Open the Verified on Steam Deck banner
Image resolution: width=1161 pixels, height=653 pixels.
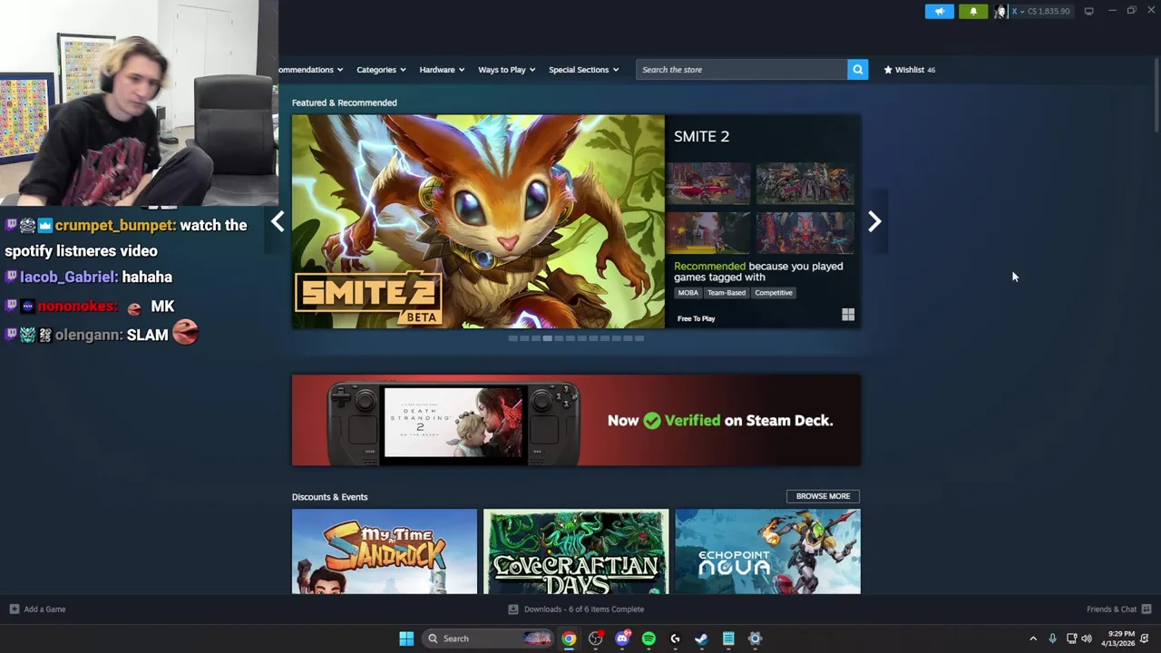[576, 420]
